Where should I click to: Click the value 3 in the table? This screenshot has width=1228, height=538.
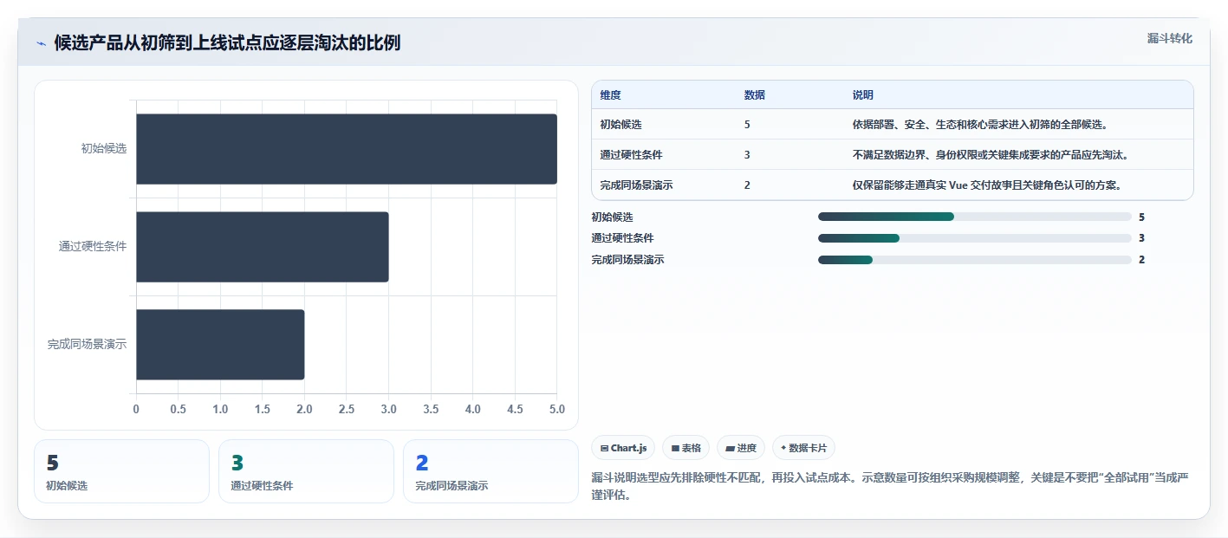point(747,155)
